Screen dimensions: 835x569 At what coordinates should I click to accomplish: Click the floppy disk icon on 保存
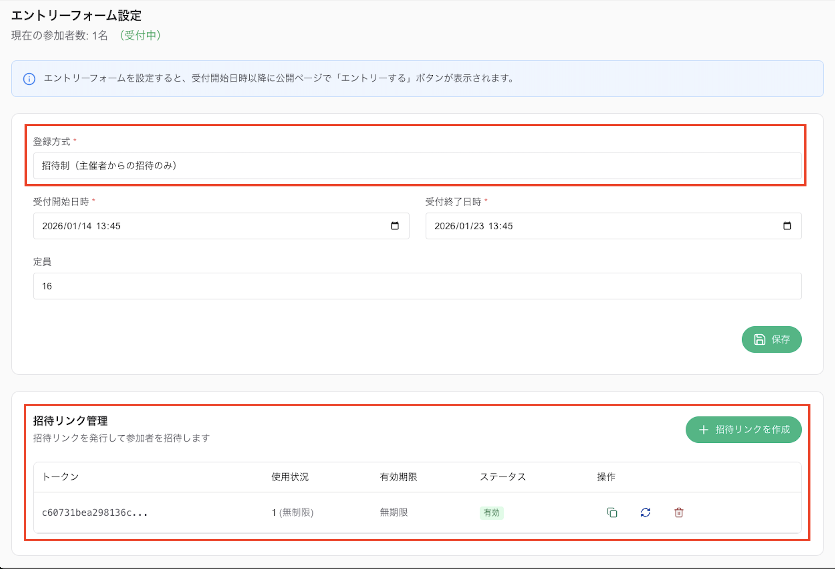coord(759,339)
